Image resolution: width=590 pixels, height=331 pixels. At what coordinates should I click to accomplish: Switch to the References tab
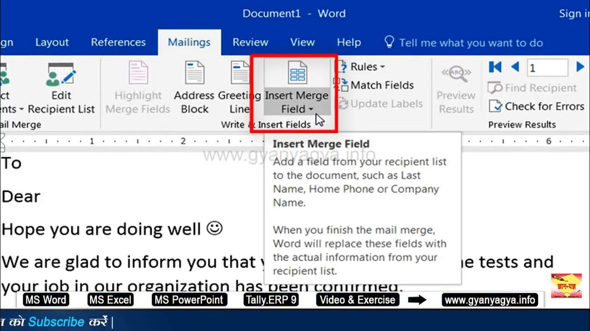(118, 42)
